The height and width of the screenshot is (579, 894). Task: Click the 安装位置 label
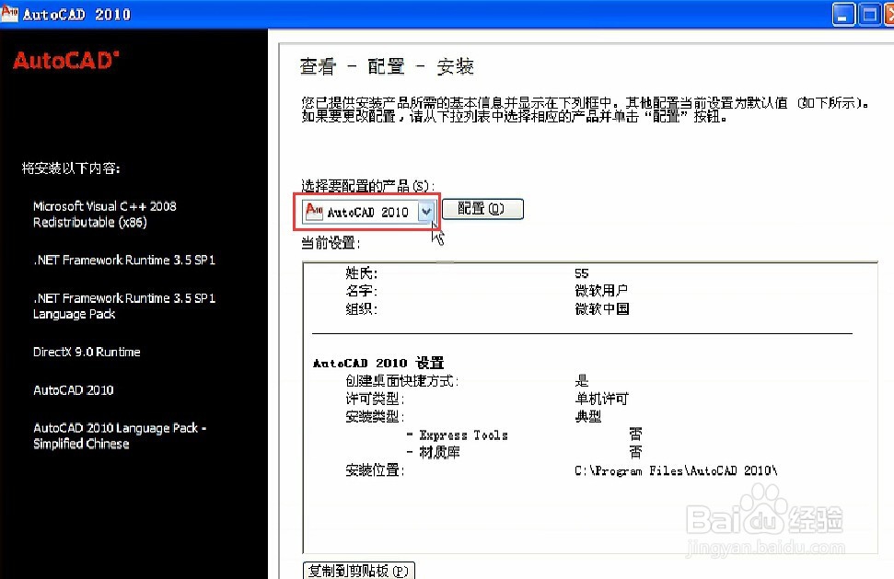pos(375,470)
